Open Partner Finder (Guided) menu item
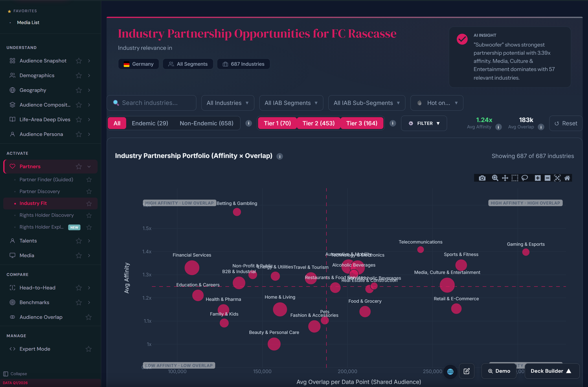Viewport: 588px width, 387px height. pos(46,180)
